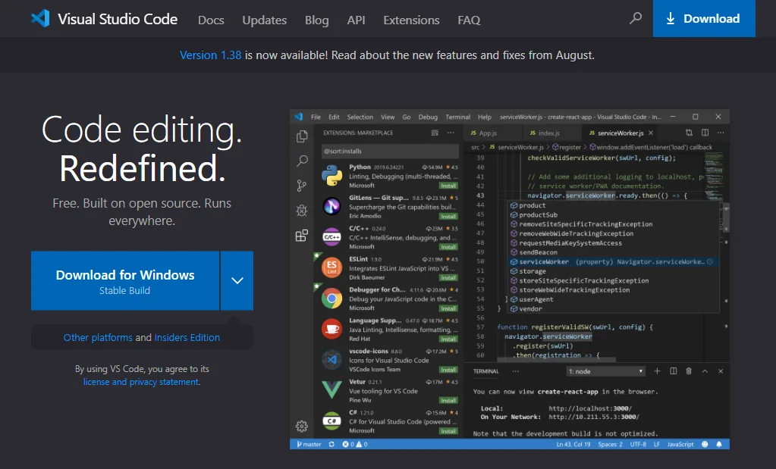Viewport: 776px width, 469px height.
Task: Click sync changes icon in status bar
Action: [331, 444]
